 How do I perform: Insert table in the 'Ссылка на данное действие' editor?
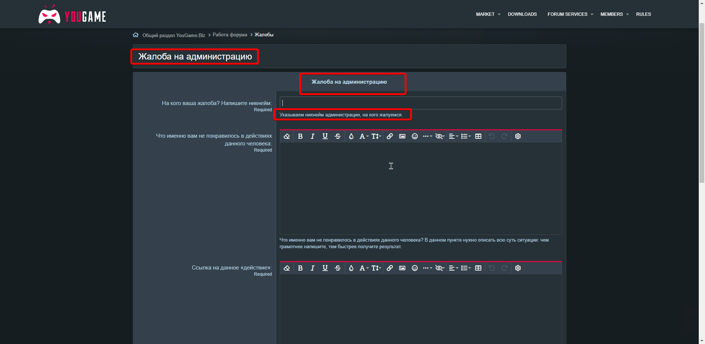click(x=478, y=268)
